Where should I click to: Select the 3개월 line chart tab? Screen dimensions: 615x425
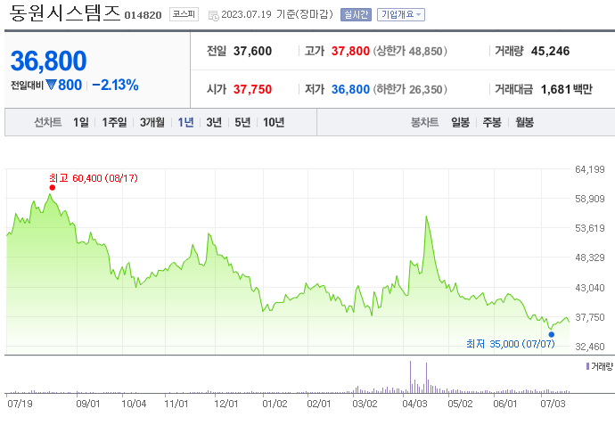tap(152, 122)
